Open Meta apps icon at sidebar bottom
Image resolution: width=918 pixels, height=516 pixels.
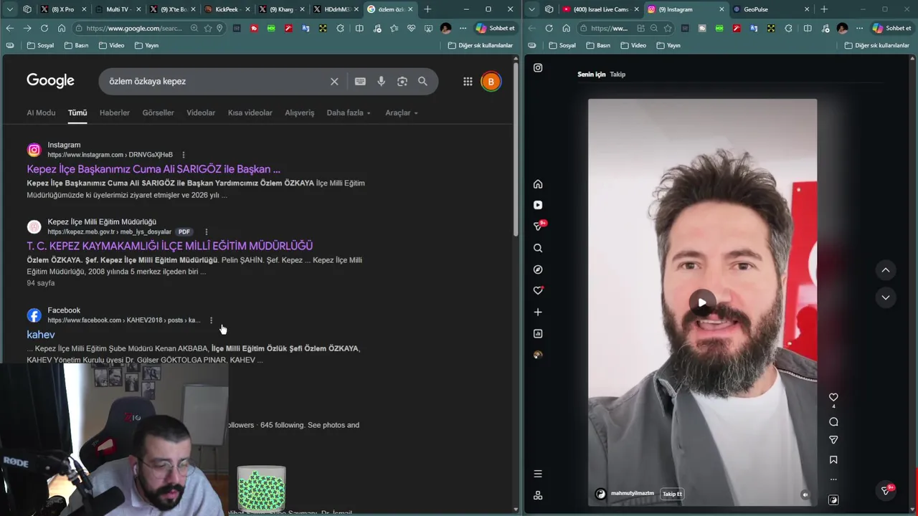pyautogui.click(x=538, y=495)
